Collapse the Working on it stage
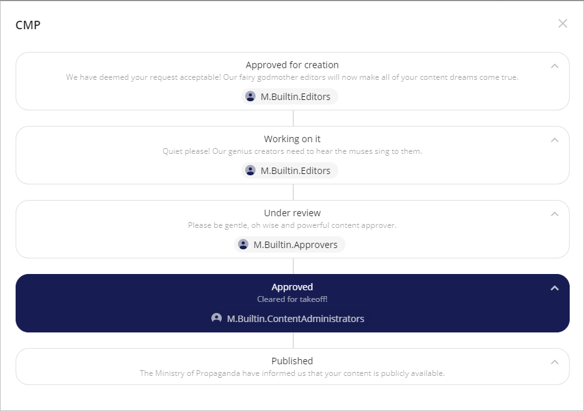The height and width of the screenshot is (411, 584). 555,140
